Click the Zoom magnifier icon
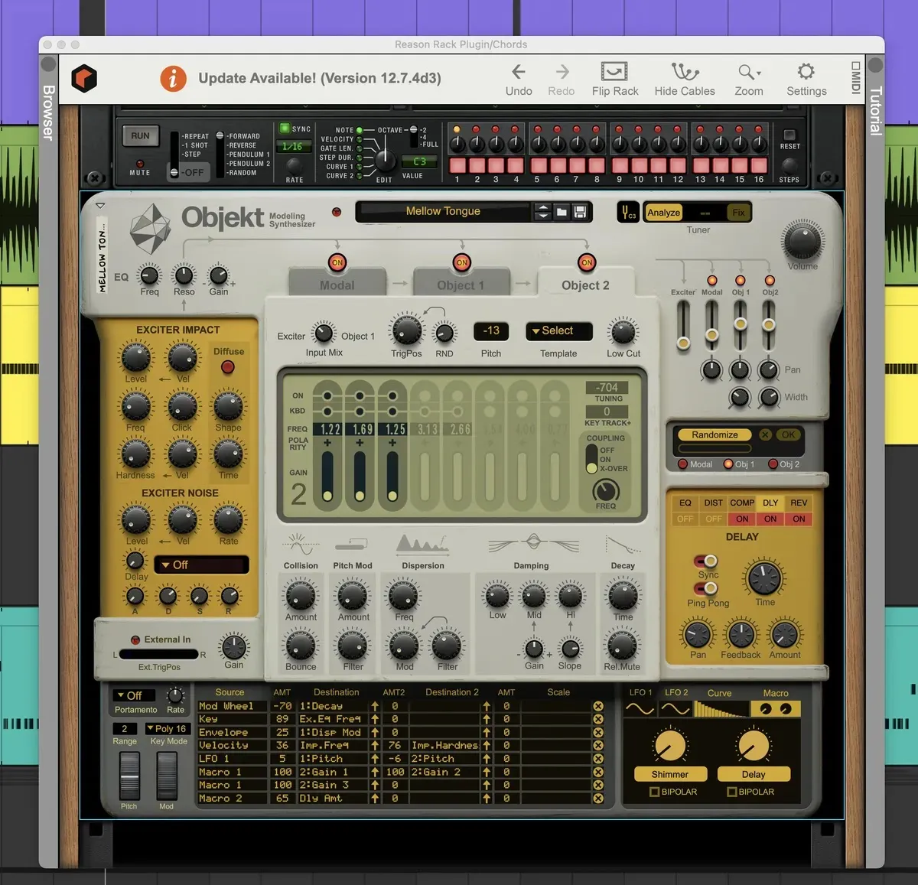Screen dimensions: 918x885 coord(747,72)
